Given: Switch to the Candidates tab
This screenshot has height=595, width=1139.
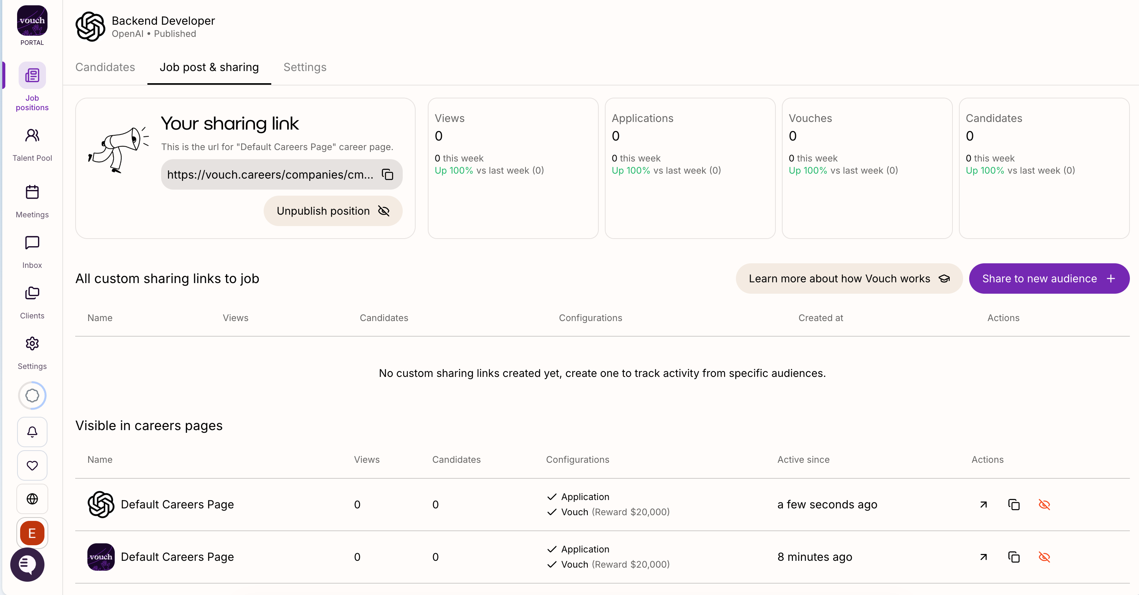Looking at the screenshot, I should (x=105, y=67).
